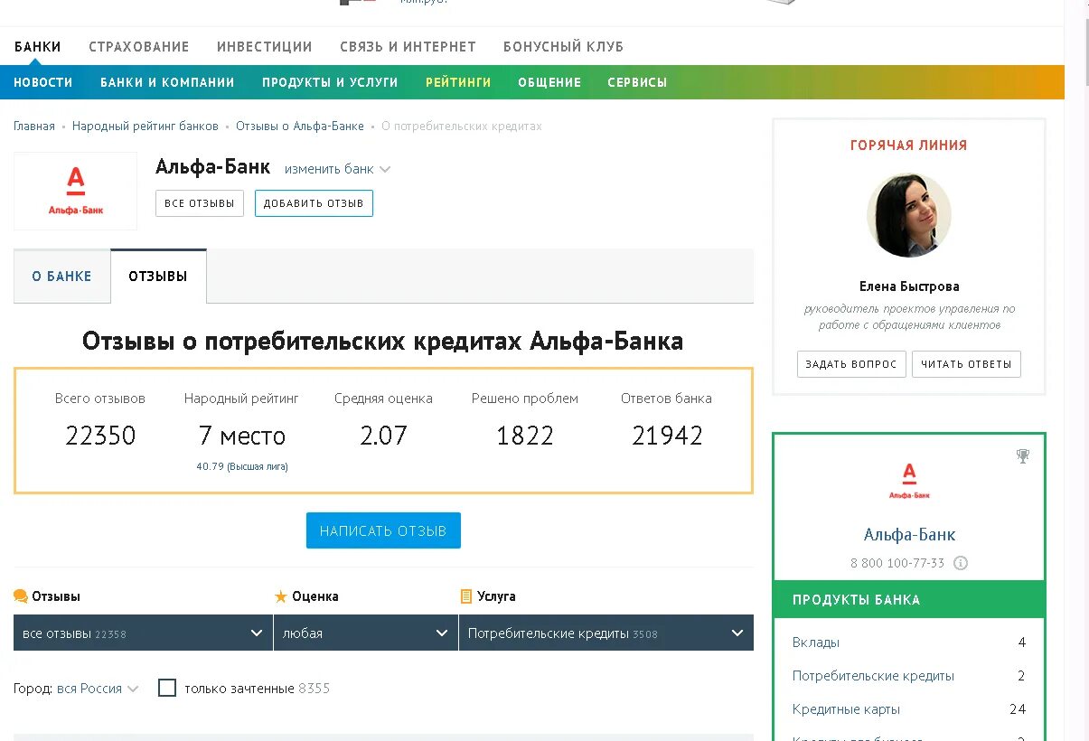The image size is (1089, 741).
Task: Click the document icon next to Услуга
Action: 466,596
